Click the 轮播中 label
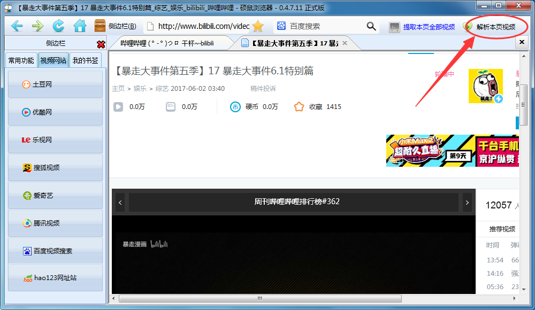The image size is (535, 310). click(x=444, y=74)
